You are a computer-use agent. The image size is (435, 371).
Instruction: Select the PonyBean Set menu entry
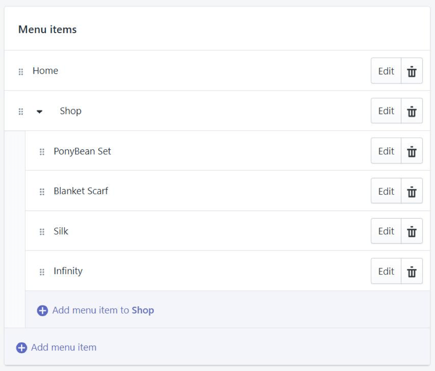(x=82, y=151)
